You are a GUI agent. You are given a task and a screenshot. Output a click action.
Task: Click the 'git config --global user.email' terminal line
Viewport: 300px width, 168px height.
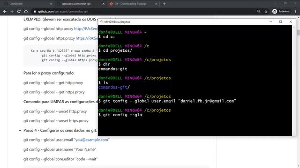tap(167, 101)
